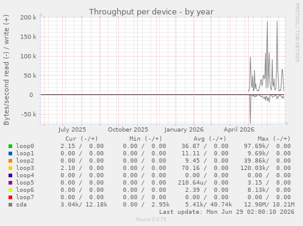Click the 'July 2025' x-axis label
Viewport: 303px width, 226px height.
click(x=72, y=130)
